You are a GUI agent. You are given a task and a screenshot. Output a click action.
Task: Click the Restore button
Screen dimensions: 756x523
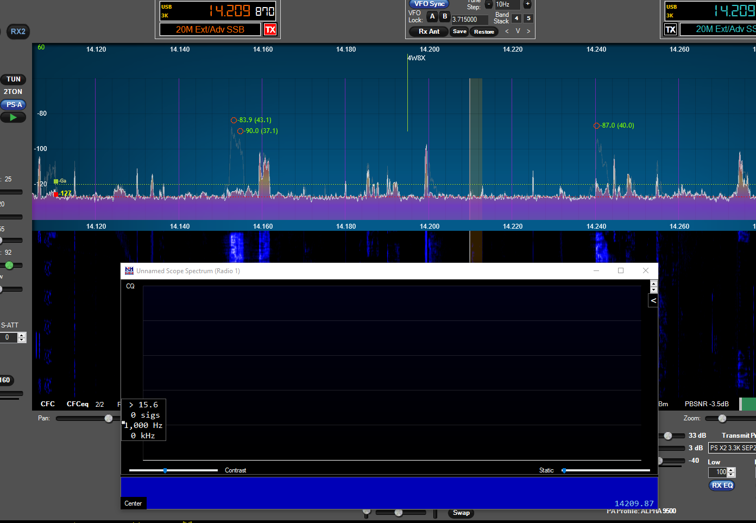[484, 31]
